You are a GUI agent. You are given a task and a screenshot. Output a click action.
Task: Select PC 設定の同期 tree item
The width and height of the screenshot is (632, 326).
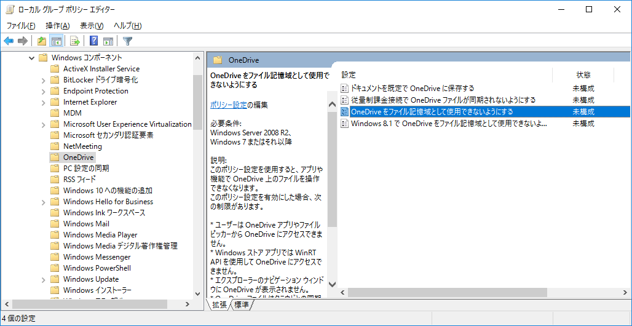tap(86, 169)
